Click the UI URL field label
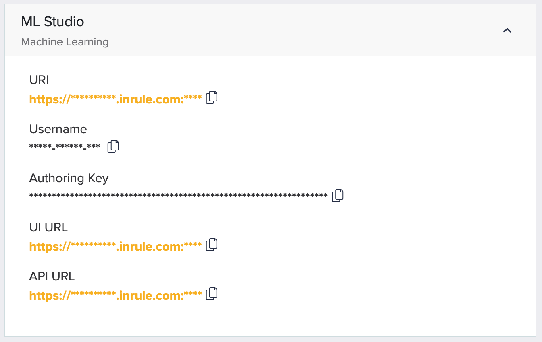 (x=48, y=227)
